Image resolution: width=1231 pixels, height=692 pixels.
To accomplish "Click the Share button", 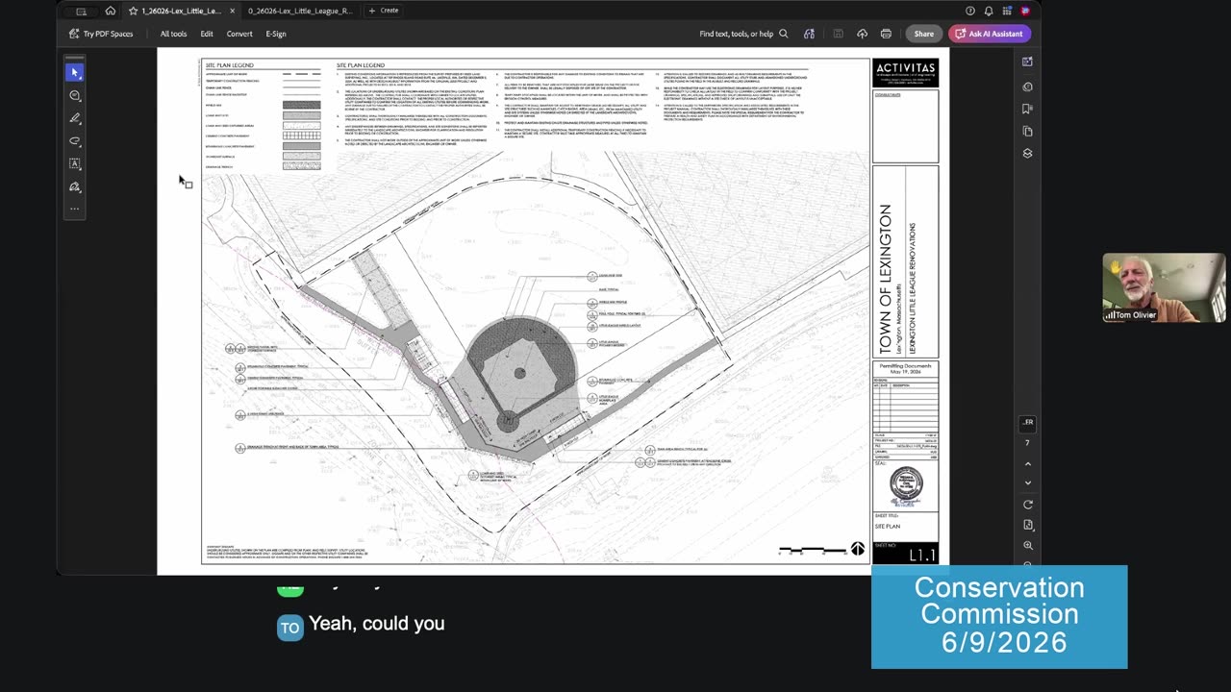I will [923, 34].
